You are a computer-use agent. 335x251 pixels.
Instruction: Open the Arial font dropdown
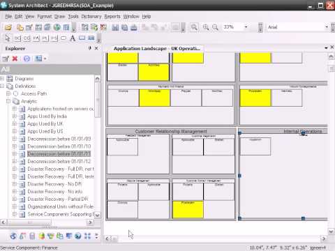[327, 27]
